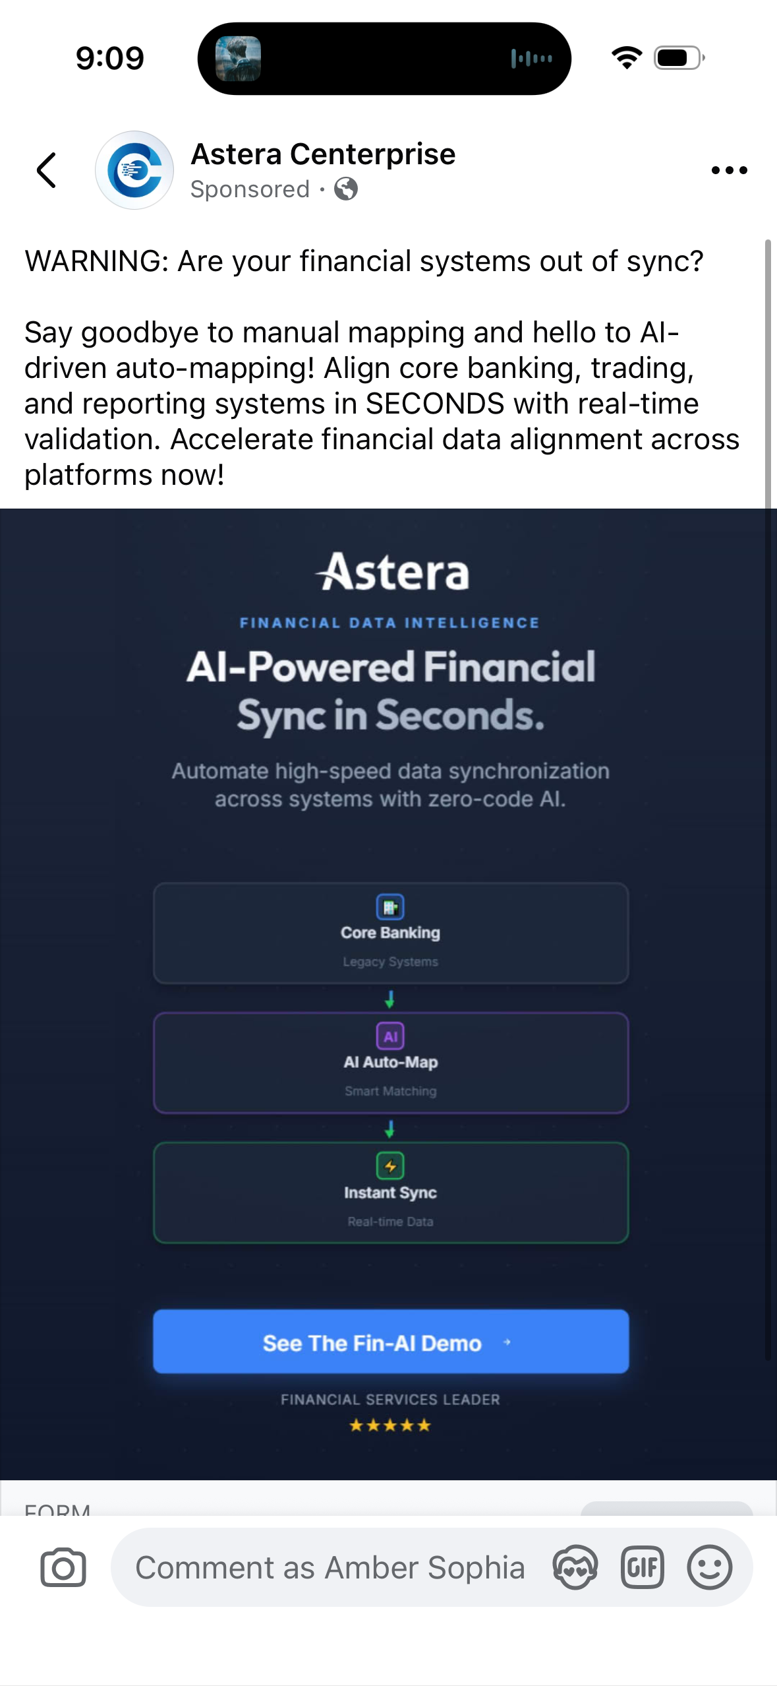This screenshot has width=777, height=1686.
Task: Tap the Instant Sync card
Action: tap(391, 1193)
